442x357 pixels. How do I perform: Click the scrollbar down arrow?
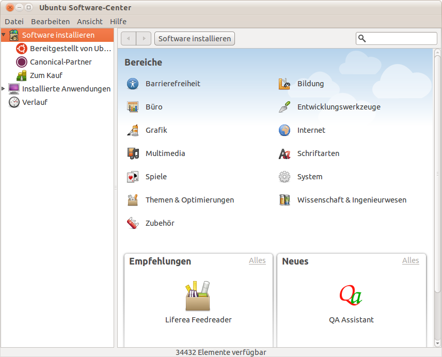point(437,344)
